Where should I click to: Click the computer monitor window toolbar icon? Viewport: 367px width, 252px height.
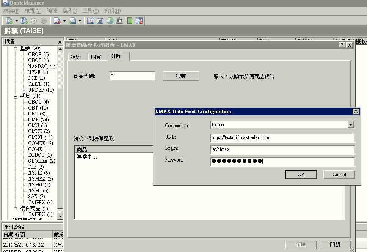point(100,21)
